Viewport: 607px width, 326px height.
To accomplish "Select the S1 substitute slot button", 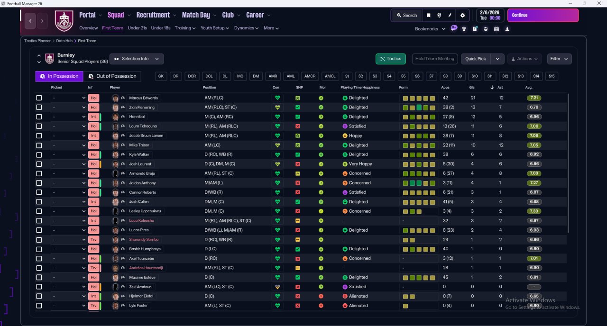I will click(x=347, y=76).
